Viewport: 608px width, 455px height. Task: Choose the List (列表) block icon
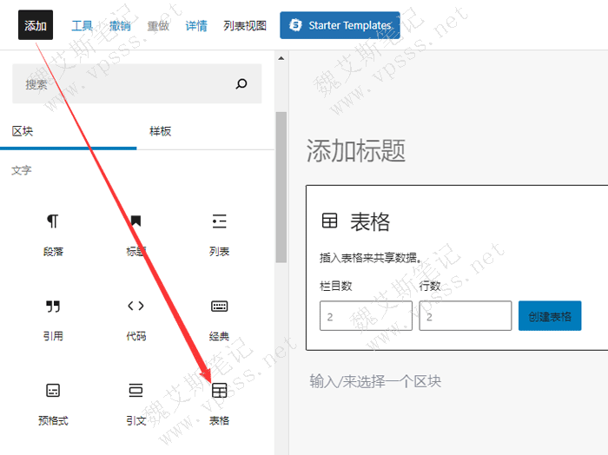point(219,221)
